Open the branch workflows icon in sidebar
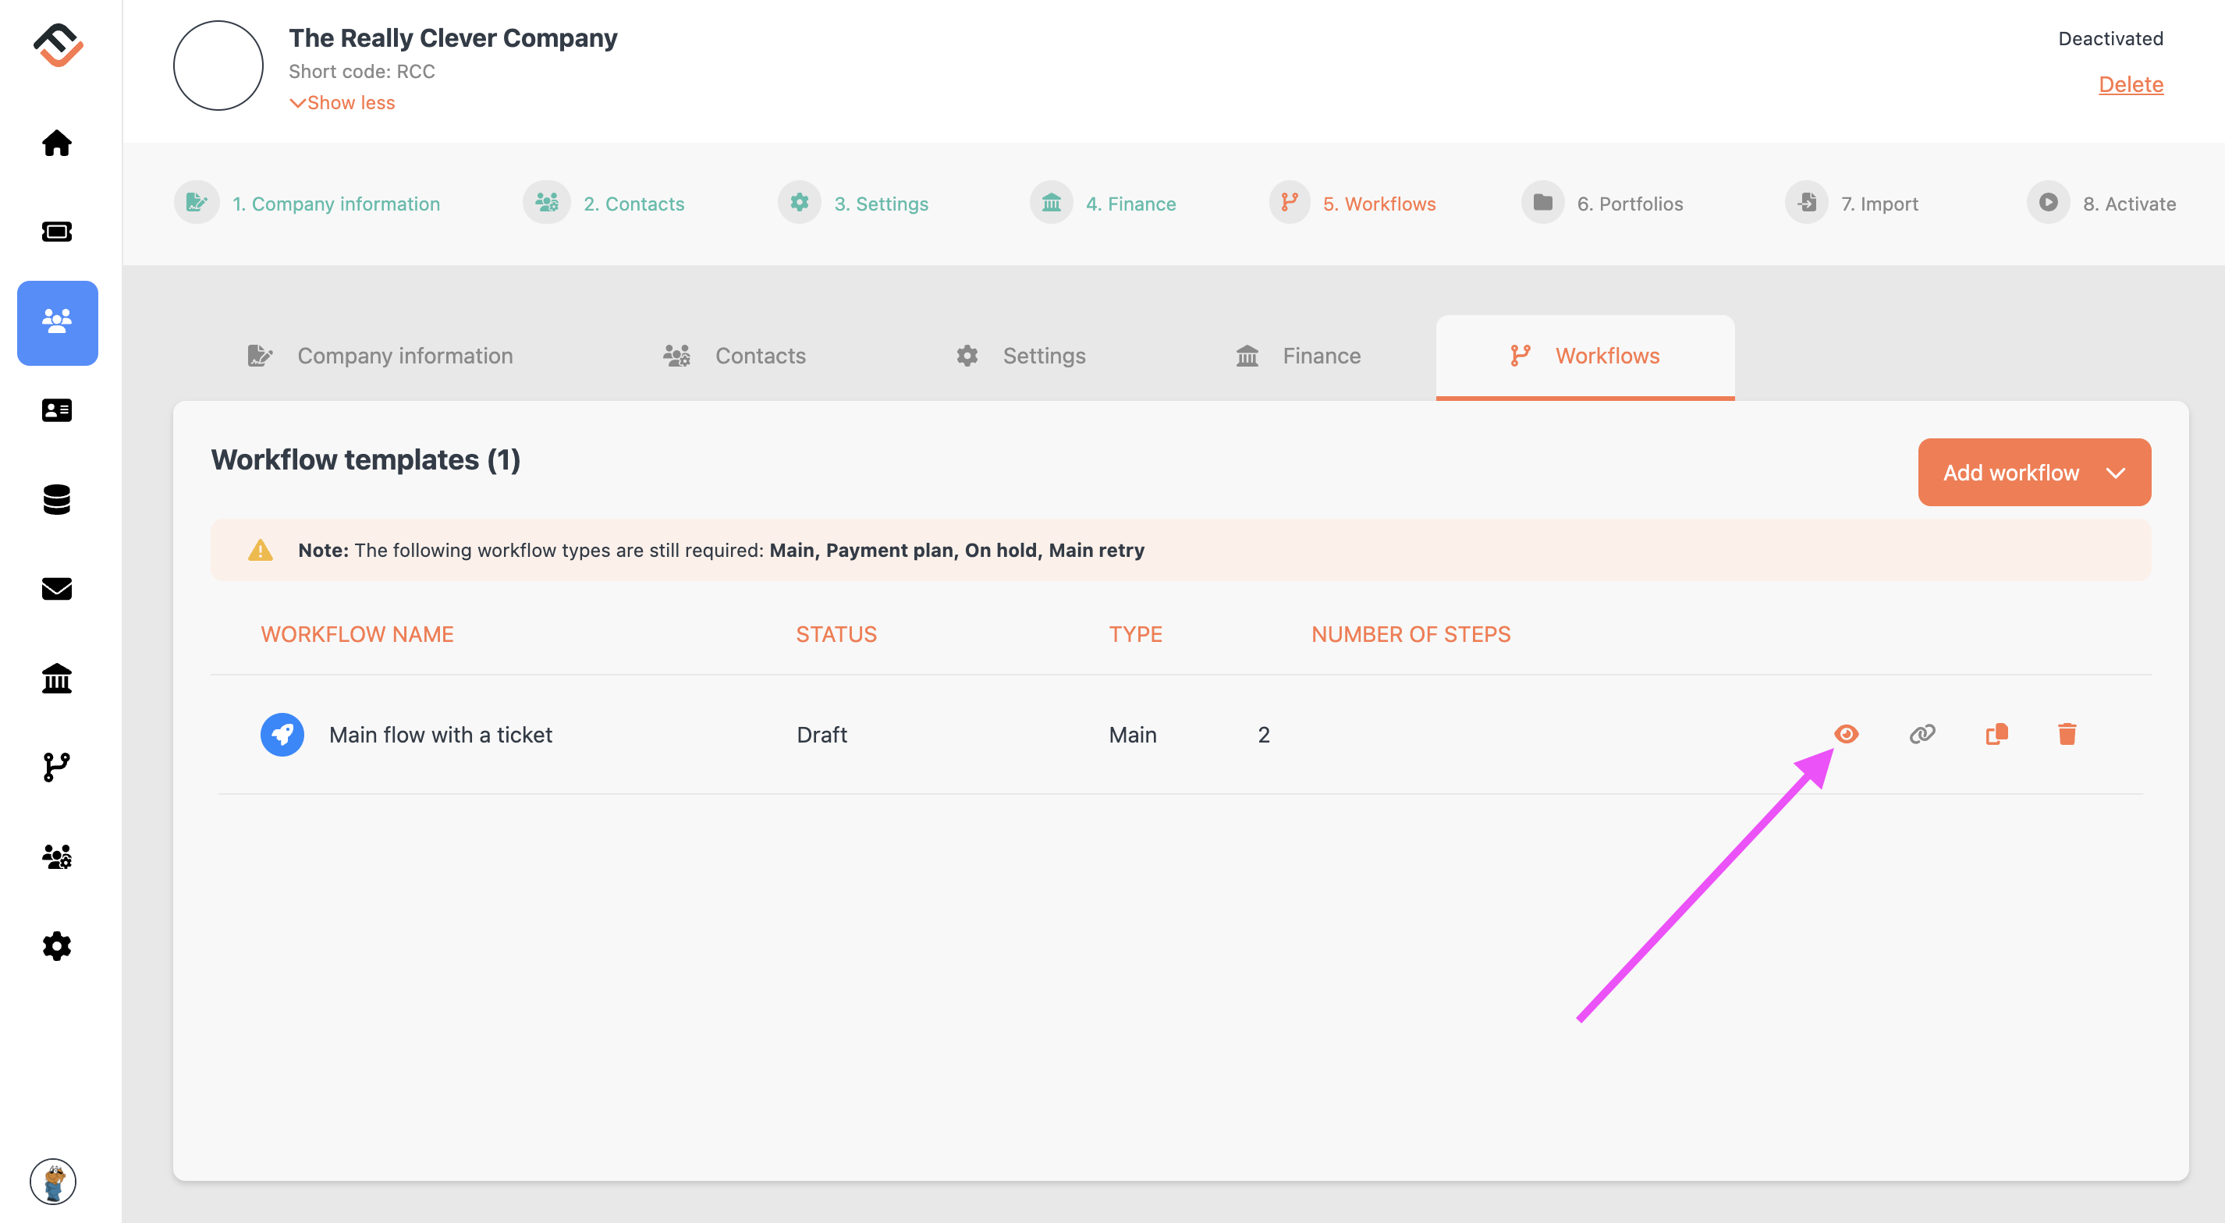 [57, 767]
